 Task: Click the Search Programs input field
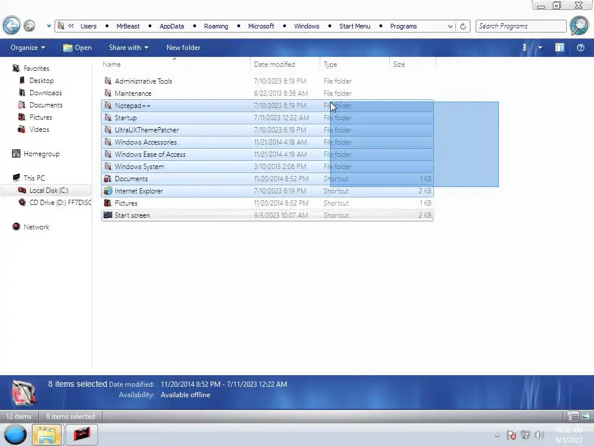[x=521, y=26]
